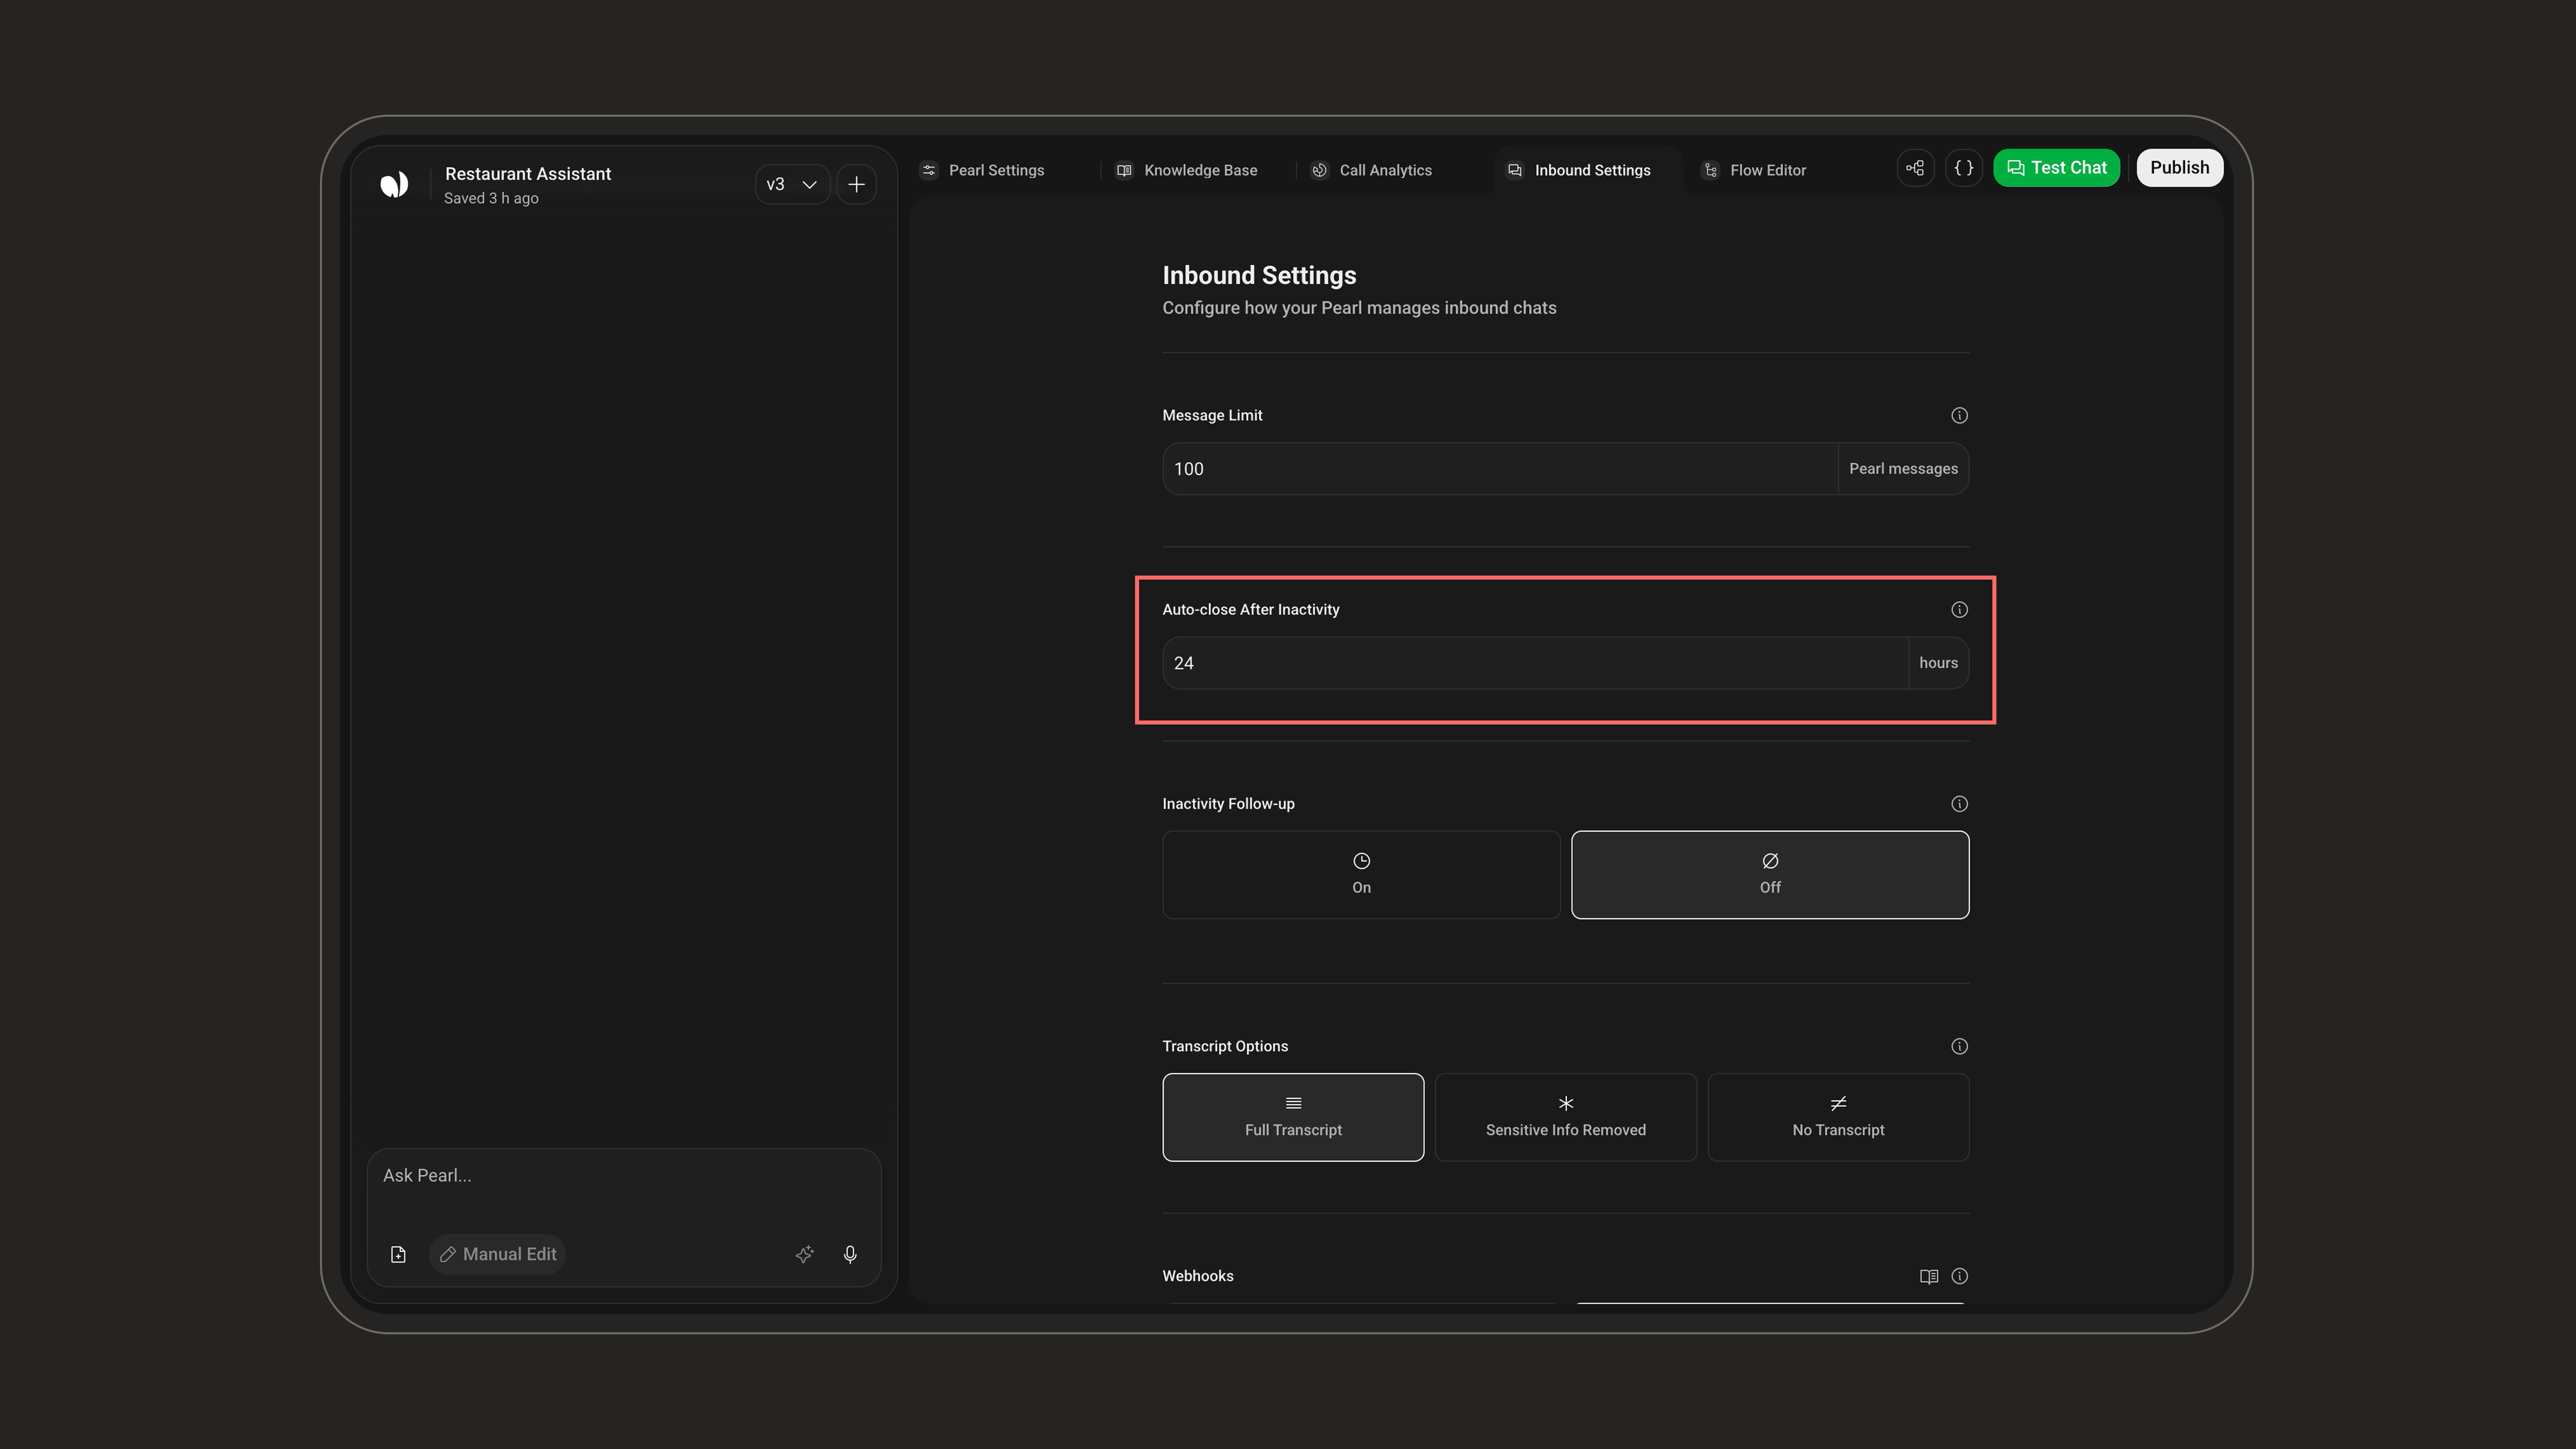2576x1449 pixels.
Task: Click the attach file icon
Action: [398, 1254]
